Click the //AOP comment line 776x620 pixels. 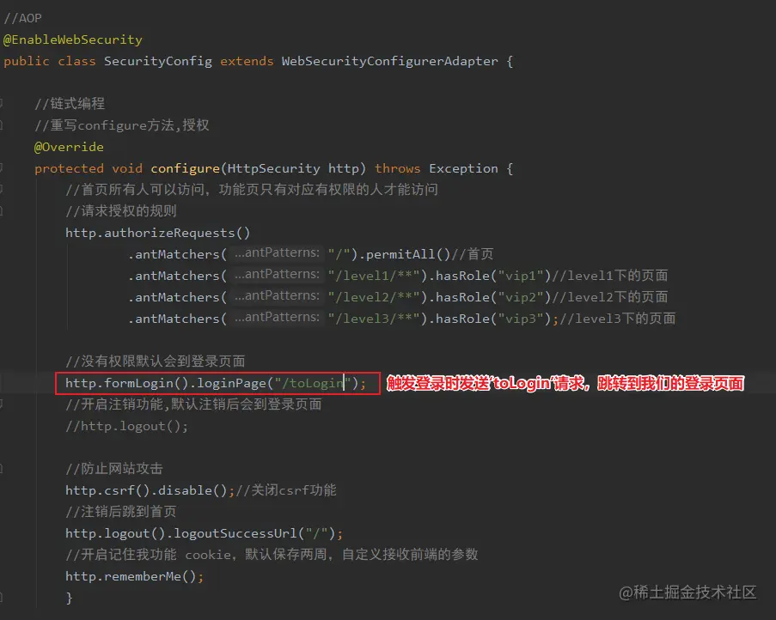tap(22, 18)
